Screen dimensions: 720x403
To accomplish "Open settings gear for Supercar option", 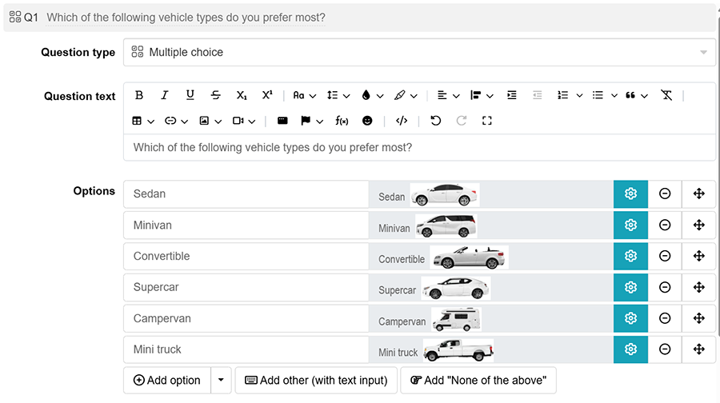I will (630, 287).
